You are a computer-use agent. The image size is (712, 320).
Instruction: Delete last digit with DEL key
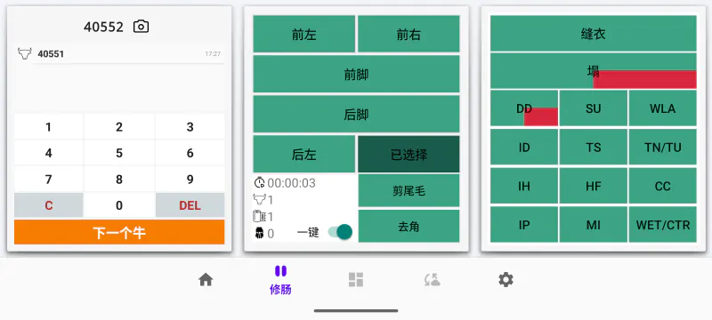190,205
